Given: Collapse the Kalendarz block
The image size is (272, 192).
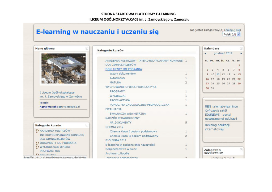Looking at the screenshot, I should click(241, 48).
